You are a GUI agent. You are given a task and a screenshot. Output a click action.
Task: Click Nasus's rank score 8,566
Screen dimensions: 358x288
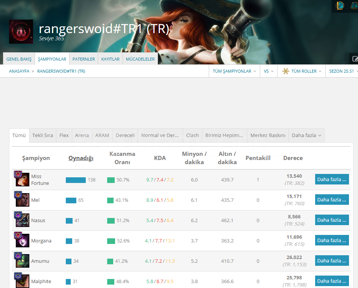click(294, 217)
